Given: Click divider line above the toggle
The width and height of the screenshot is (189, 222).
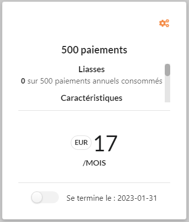Looking at the screenshot, I should click(x=94, y=182).
